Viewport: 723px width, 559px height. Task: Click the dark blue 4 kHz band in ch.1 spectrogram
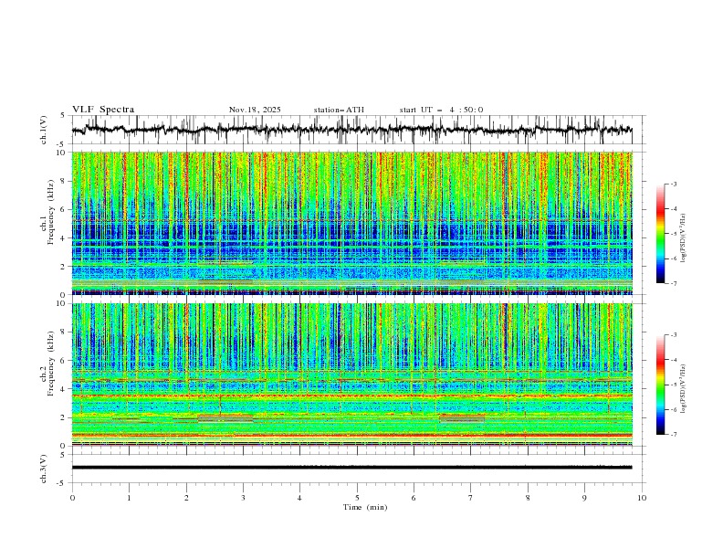[351, 229]
